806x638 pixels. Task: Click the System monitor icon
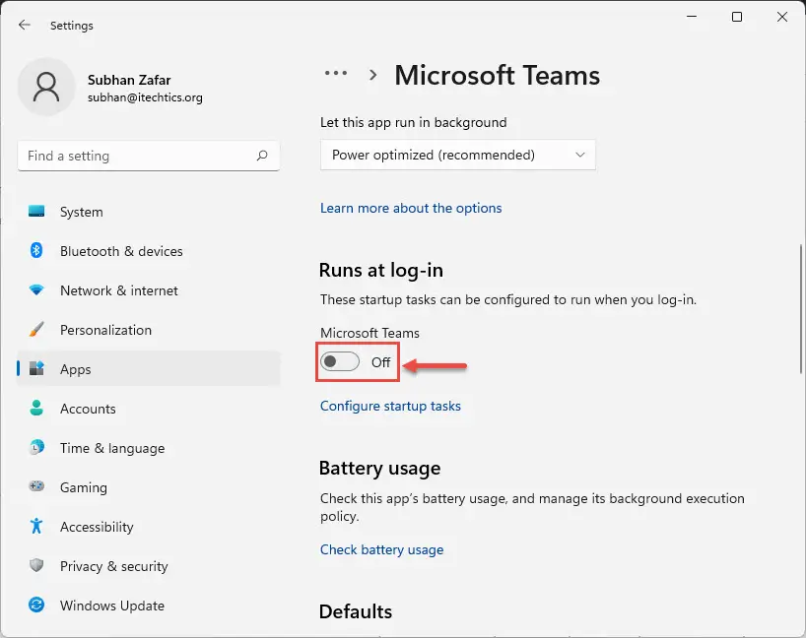tap(36, 211)
